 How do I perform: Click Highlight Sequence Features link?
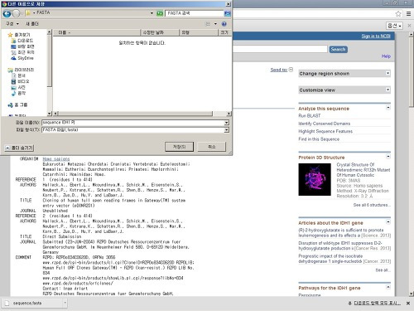[325, 131]
